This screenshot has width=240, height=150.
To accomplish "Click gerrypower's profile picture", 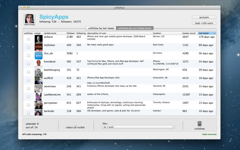I will [39, 105].
